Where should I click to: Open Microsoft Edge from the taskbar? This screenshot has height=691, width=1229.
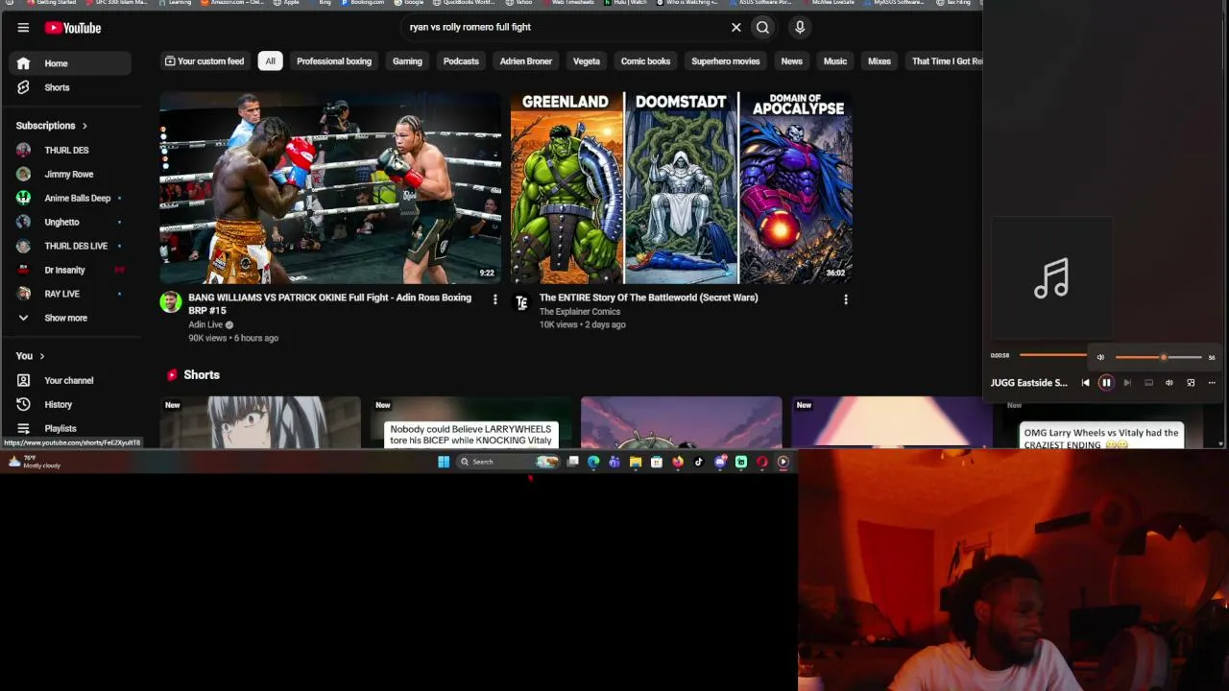(x=593, y=462)
